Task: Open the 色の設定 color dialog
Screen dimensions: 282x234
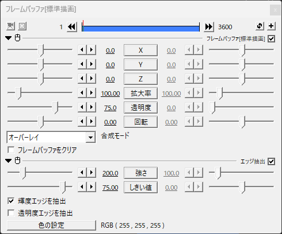Action: (x=51, y=225)
